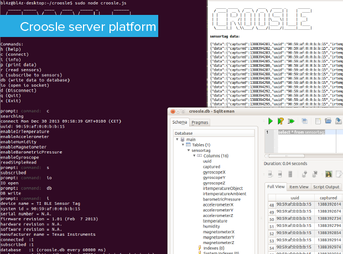
Task: Click the Tables (1) table icon
Action: tap(188, 145)
